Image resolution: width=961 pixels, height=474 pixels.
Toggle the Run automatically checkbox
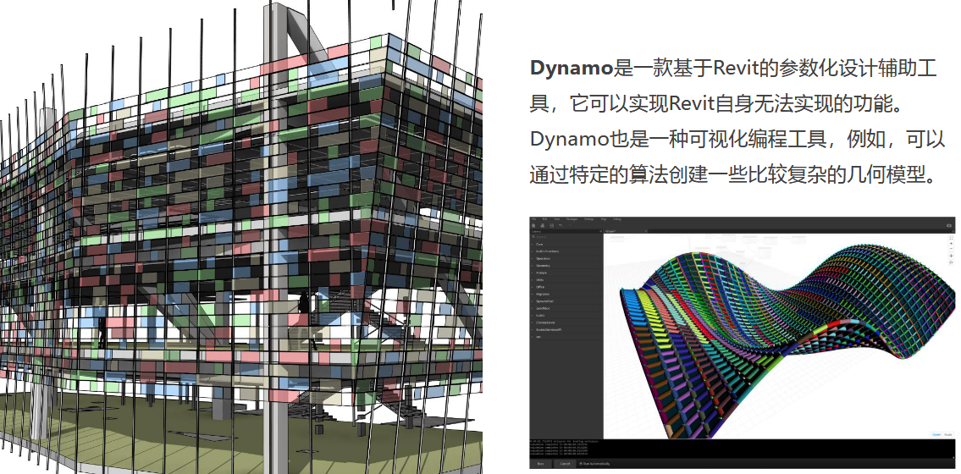point(581,464)
